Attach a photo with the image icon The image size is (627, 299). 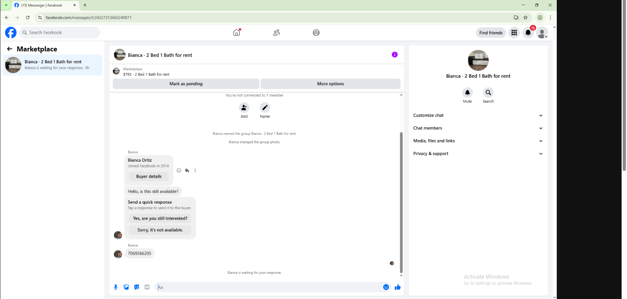tap(126, 287)
